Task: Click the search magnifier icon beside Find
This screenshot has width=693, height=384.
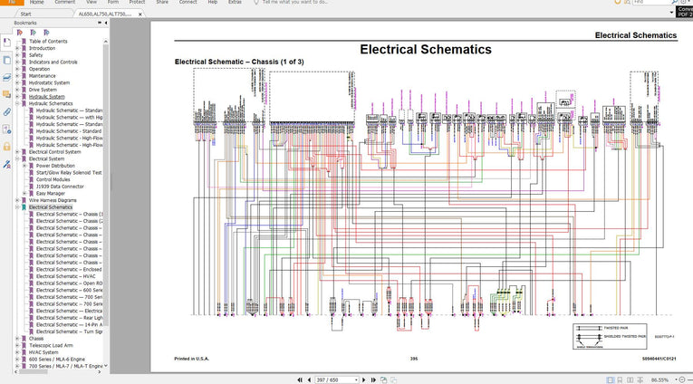Action: point(675,3)
